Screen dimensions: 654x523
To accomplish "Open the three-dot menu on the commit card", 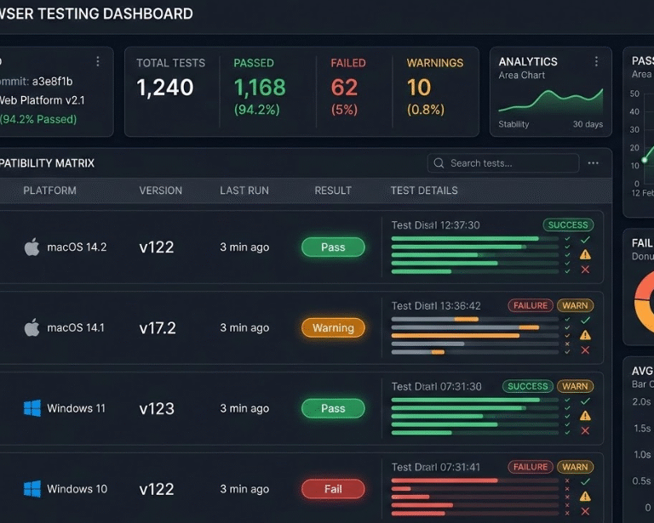I will (98, 62).
